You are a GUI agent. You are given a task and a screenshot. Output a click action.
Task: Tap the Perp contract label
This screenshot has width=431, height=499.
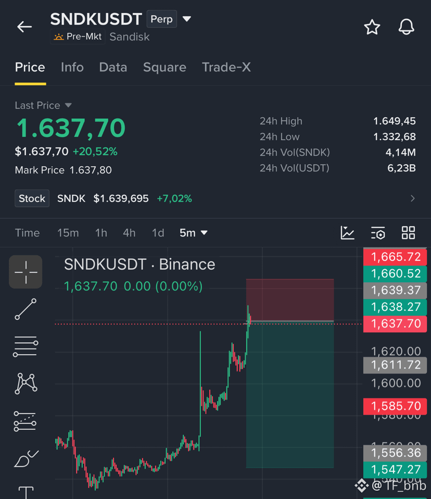[x=161, y=19]
